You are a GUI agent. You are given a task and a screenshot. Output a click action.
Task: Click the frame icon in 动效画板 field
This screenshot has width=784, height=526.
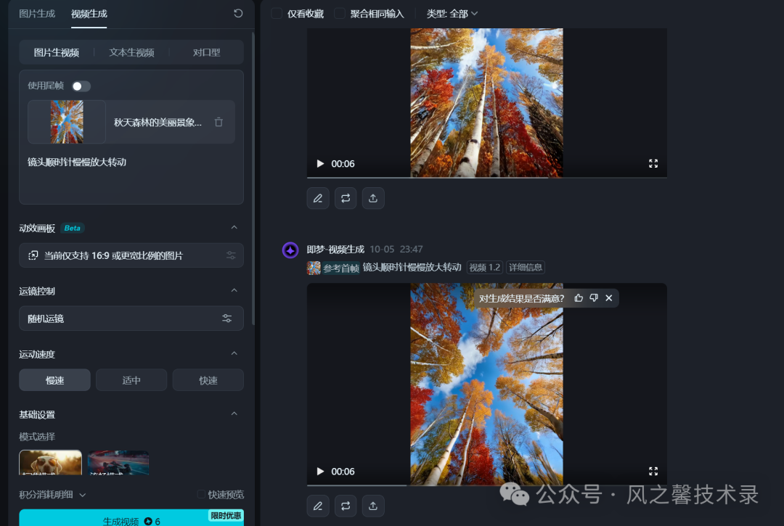click(33, 255)
